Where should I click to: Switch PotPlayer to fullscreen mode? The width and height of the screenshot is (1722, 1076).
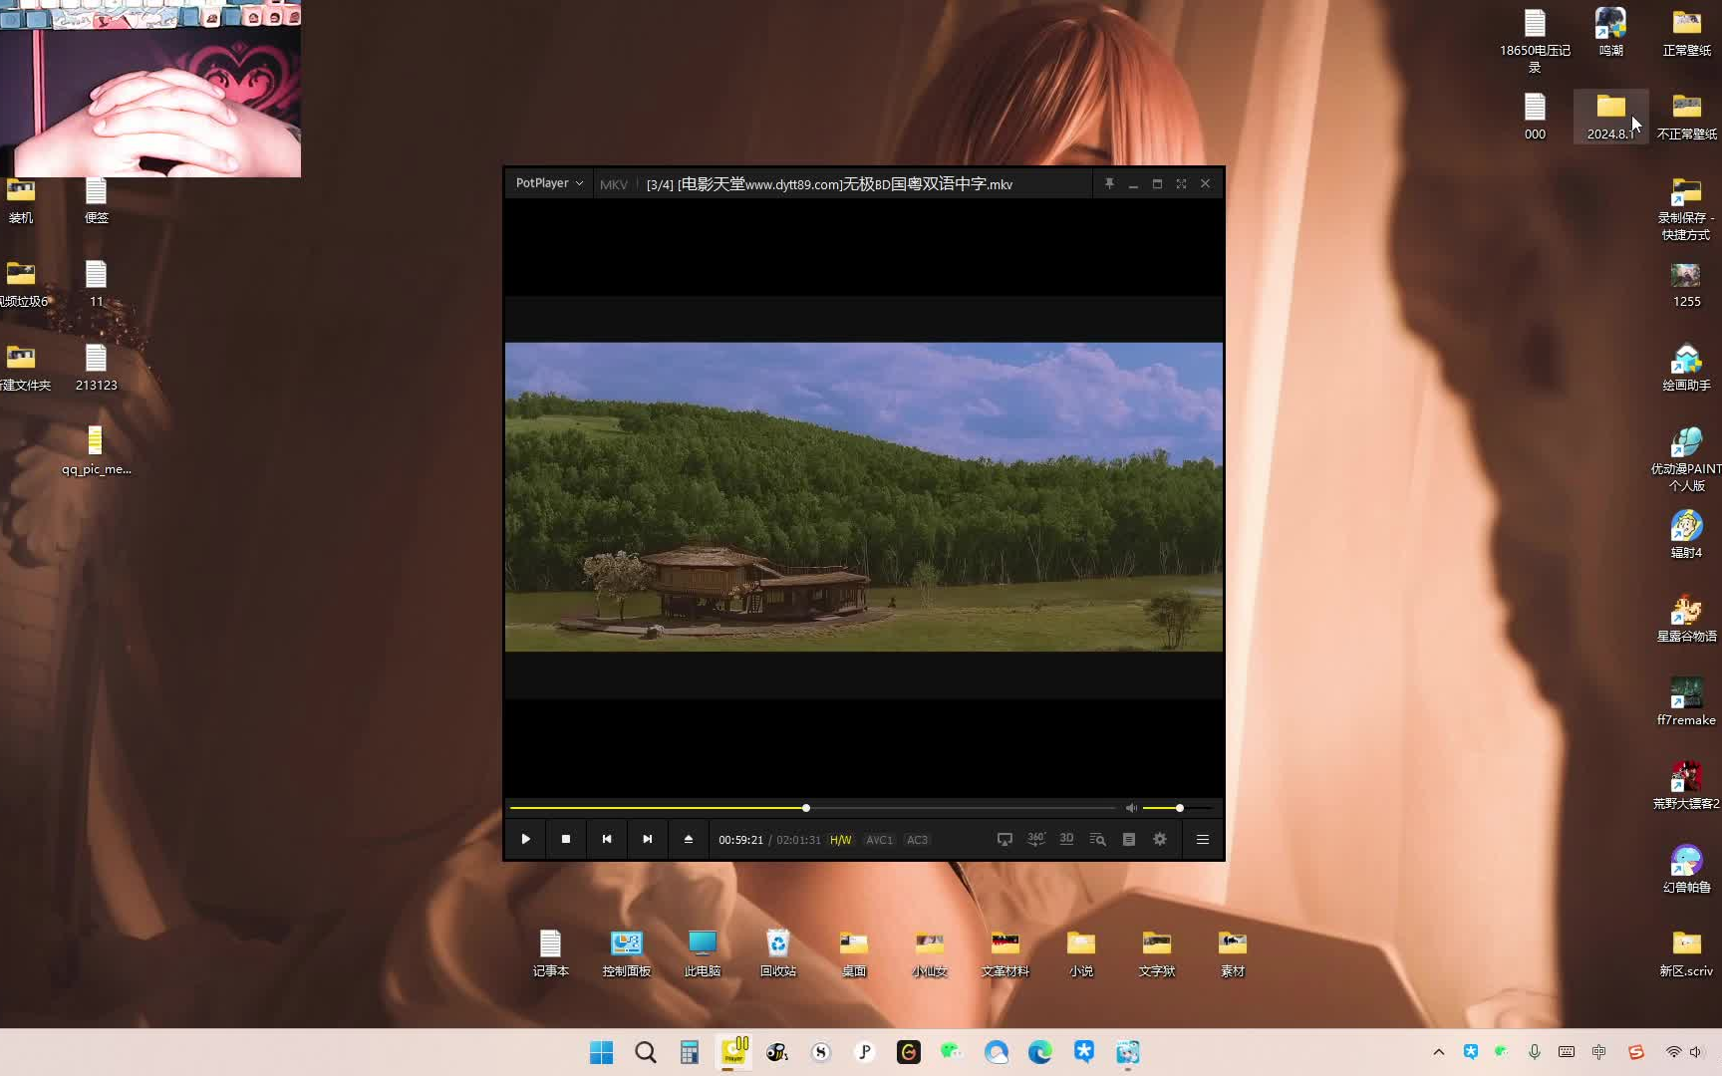(1181, 183)
